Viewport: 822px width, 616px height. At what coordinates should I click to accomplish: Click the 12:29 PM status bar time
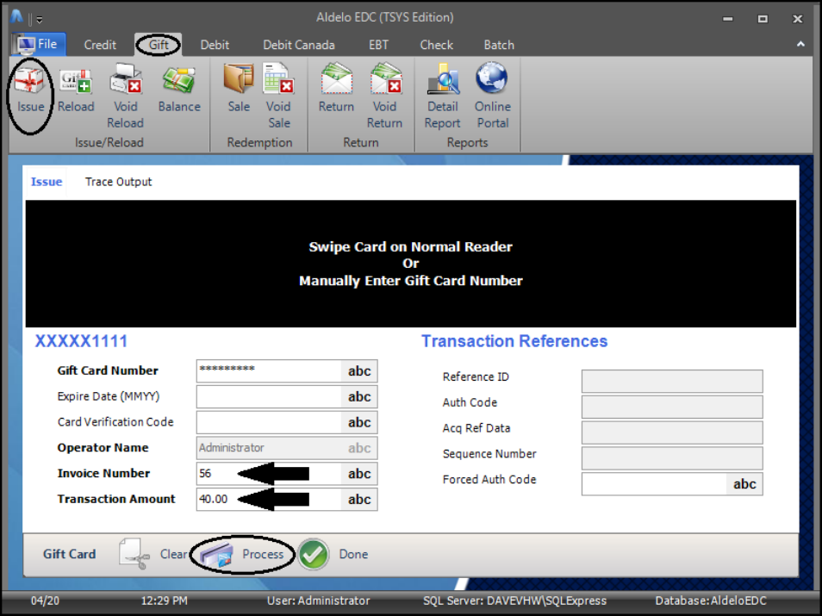pyautogui.click(x=164, y=600)
